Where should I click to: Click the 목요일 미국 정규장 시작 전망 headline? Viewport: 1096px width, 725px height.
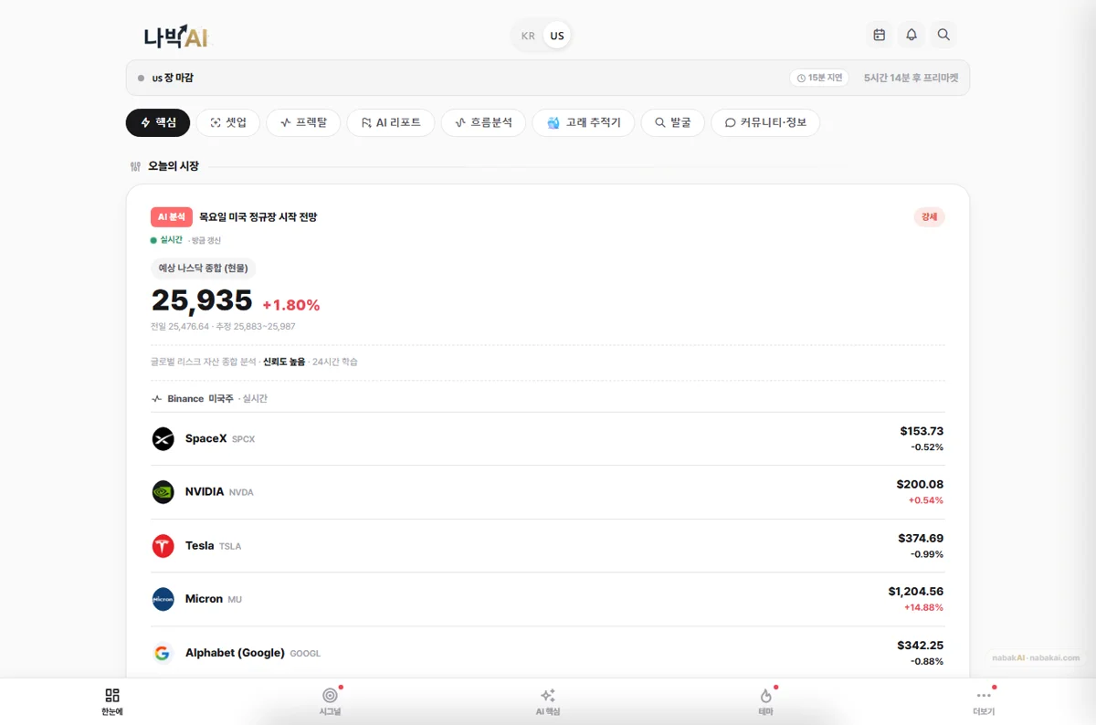(x=258, y=217)
